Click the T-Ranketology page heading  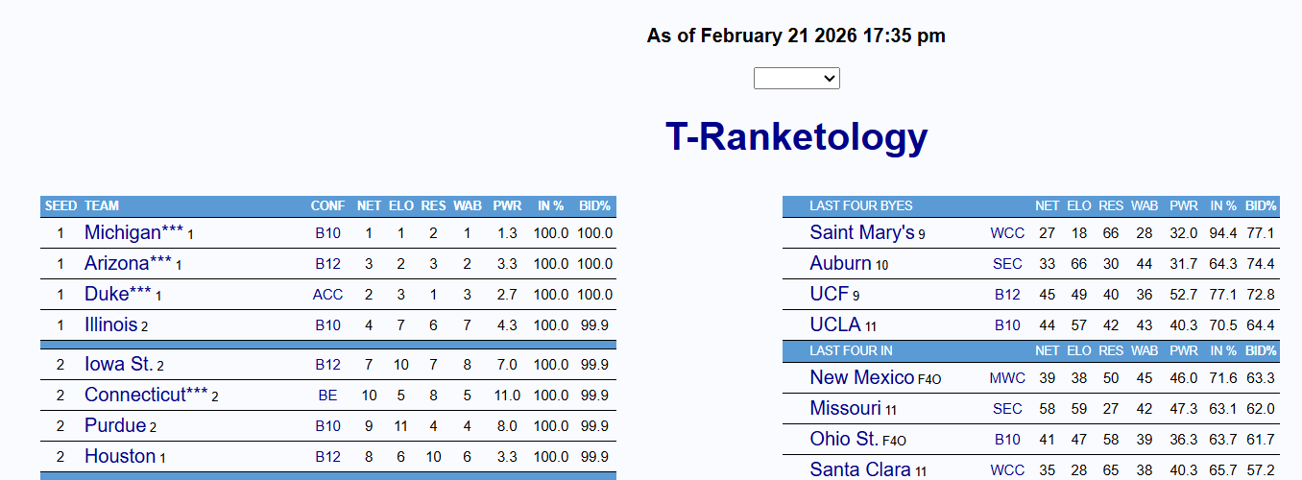tap(796, 137)
